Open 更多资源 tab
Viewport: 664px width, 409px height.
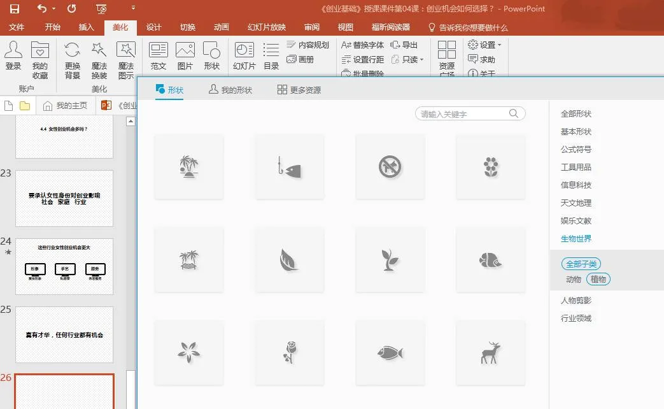tap(299, 90)
